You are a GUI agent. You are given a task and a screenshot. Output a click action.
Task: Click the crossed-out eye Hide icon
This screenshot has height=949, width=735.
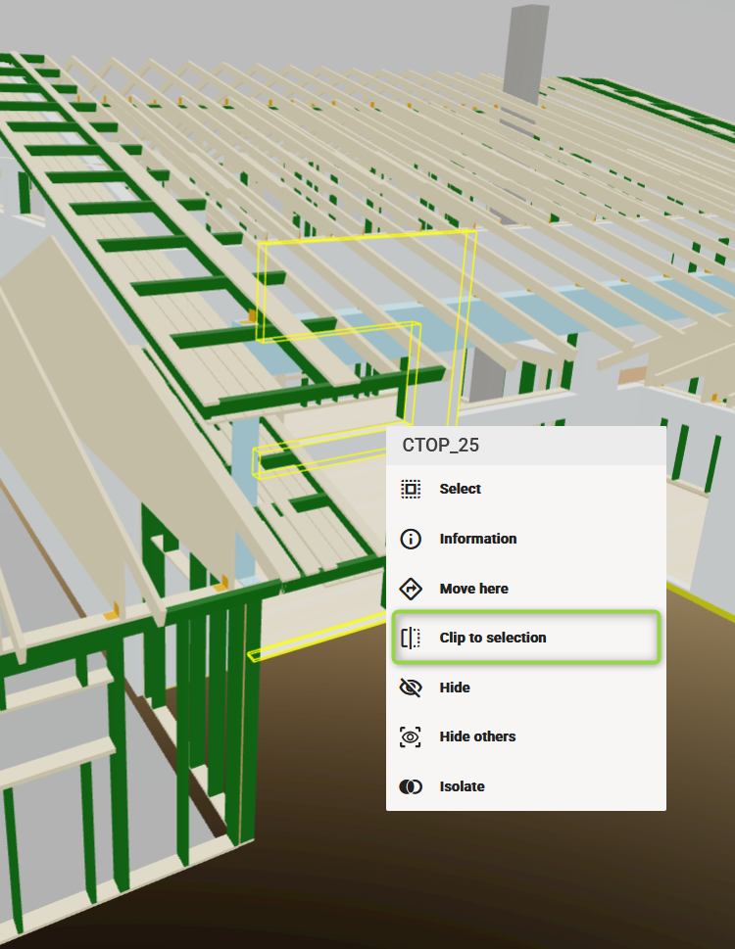point(411,688)
